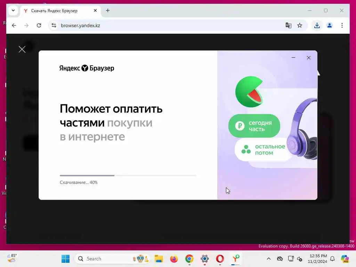Click the green watermelon graphic
This screenshot has height=267, width=356.
(x=249, y=92)
